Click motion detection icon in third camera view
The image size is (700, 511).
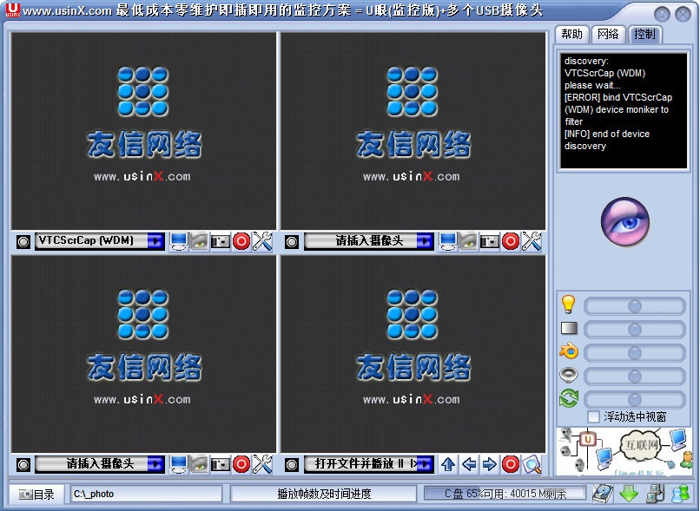point(200,464)
